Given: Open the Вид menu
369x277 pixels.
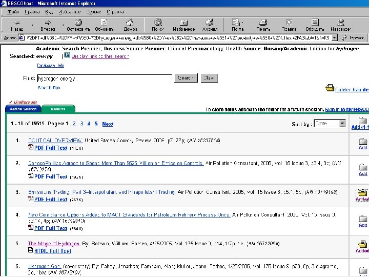Looking at the screenshot, I should (49, 12).
